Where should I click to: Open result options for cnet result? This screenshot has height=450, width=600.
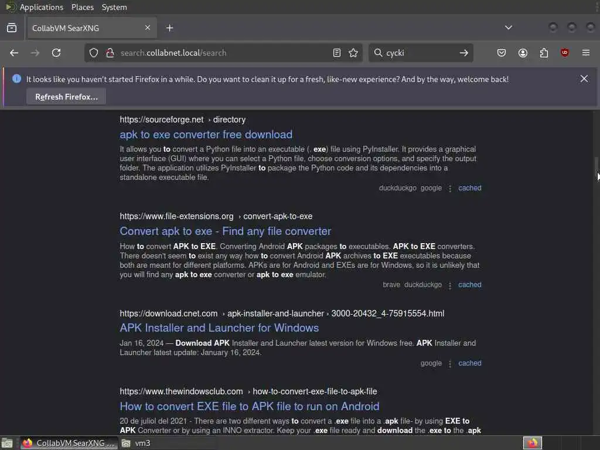[450, 363]
